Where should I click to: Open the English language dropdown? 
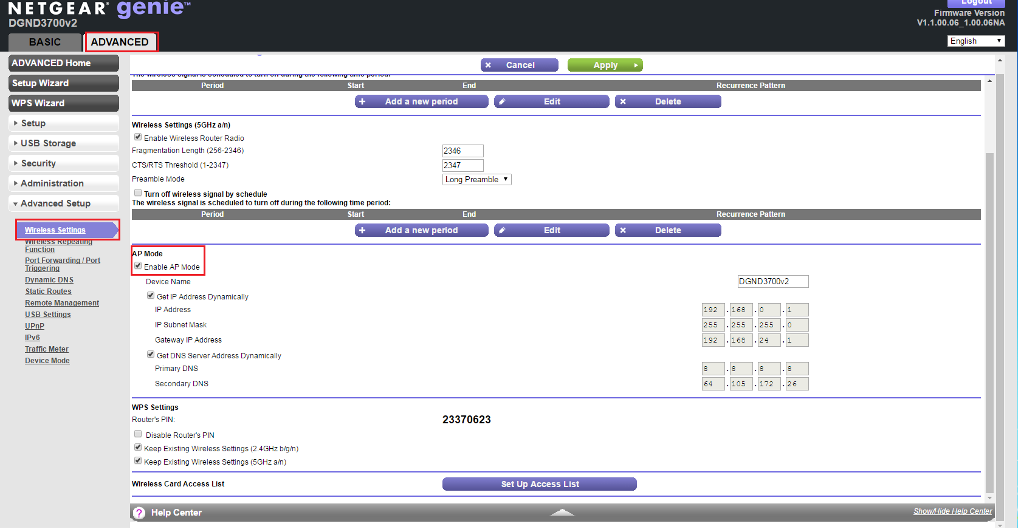[x=975, y=41]
